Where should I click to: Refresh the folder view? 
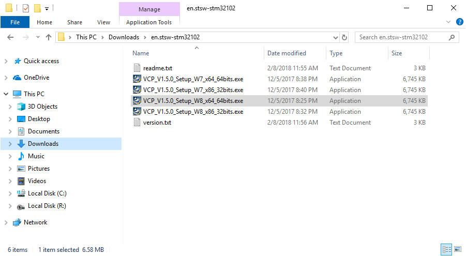[x=344, y=37]
